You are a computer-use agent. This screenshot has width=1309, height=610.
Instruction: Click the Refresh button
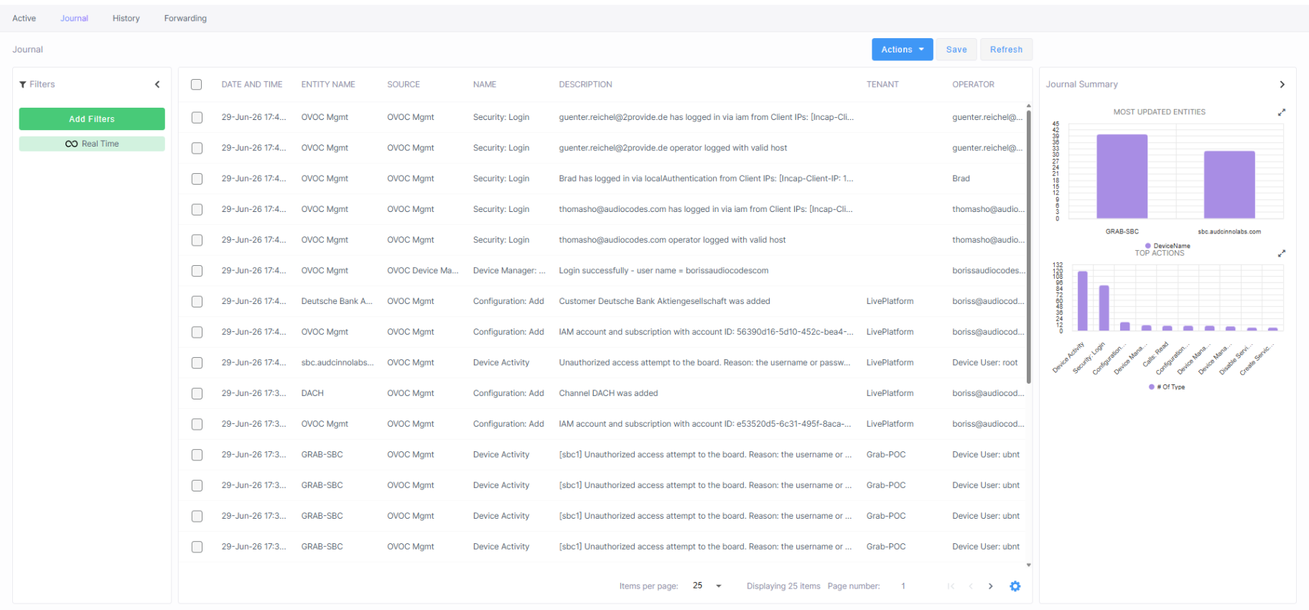click(x=1006, y=50)
